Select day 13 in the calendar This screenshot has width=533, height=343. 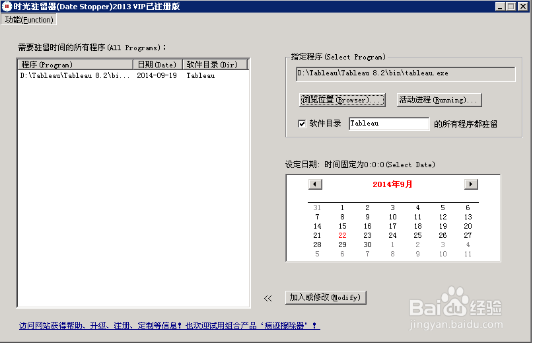[468, 217]
